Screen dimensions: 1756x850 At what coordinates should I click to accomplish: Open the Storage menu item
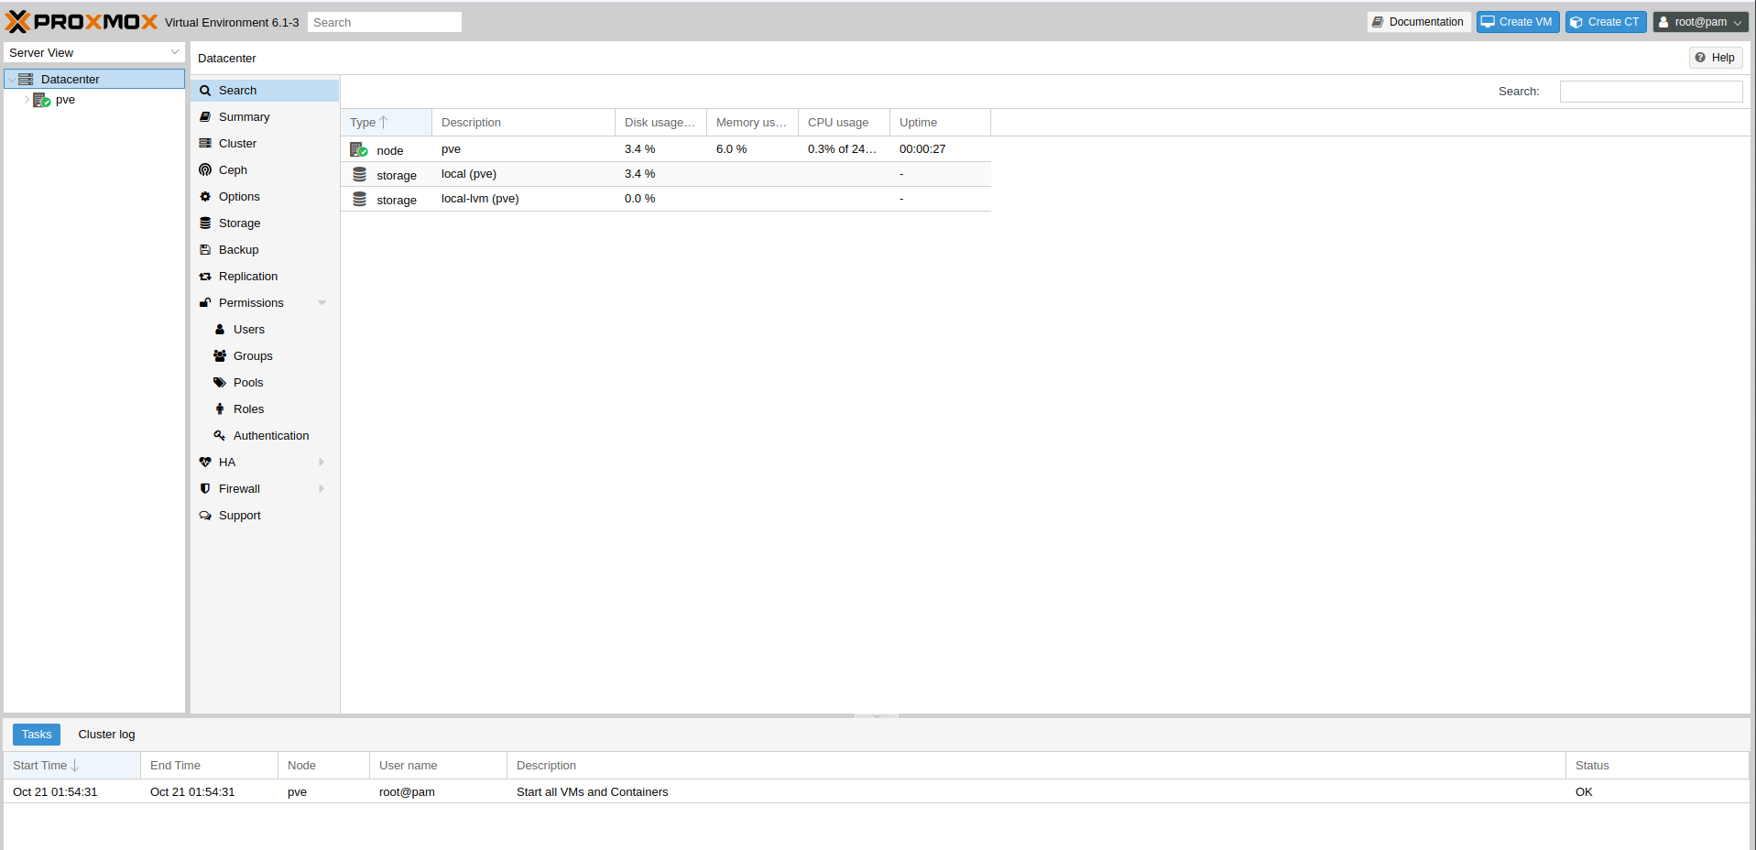point(265,223)
